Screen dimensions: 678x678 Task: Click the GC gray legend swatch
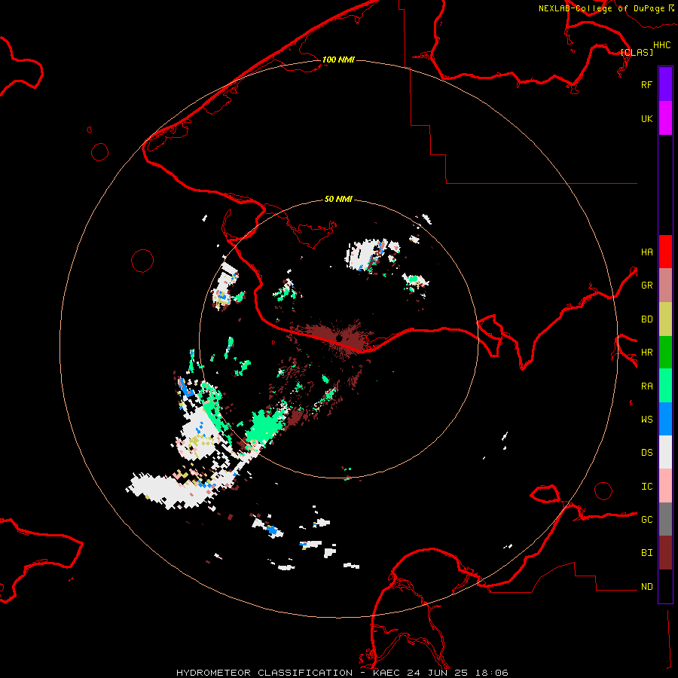click(x=665, y=519)
